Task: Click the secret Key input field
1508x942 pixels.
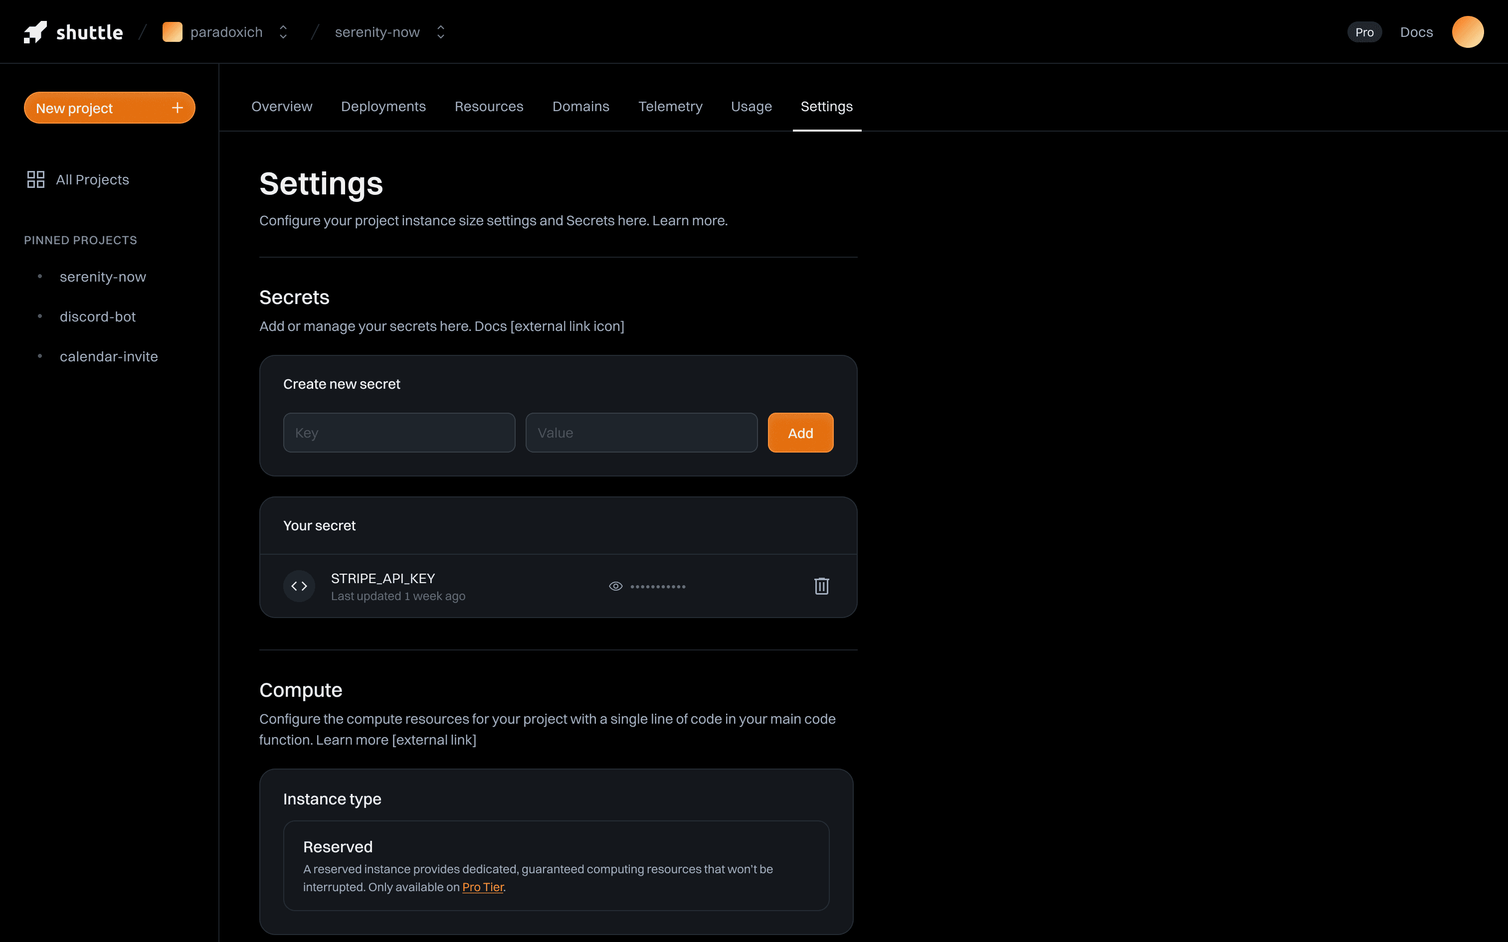Action: [x=399, y=433]
